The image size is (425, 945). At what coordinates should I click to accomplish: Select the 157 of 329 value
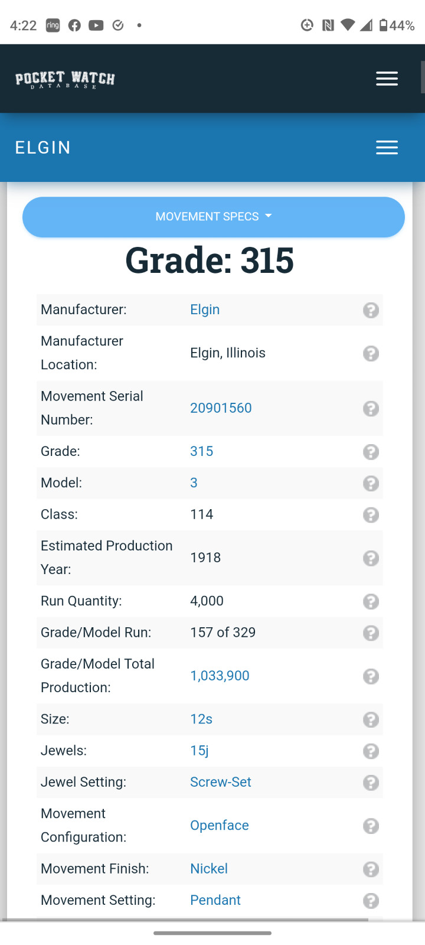pos(223,633)
